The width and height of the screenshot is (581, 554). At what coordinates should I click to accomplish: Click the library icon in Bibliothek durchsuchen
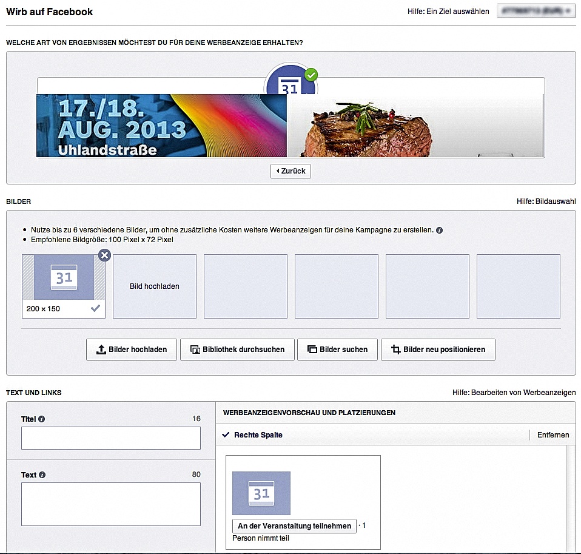(x=195, y=350)
